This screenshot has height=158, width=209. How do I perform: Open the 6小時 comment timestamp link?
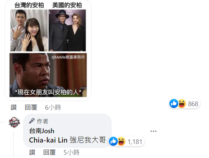(53, 107)
